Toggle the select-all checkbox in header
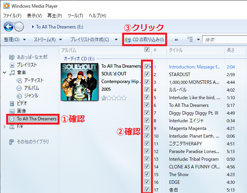The height and width of the screenshot is (193, 247). click(147, 50)
